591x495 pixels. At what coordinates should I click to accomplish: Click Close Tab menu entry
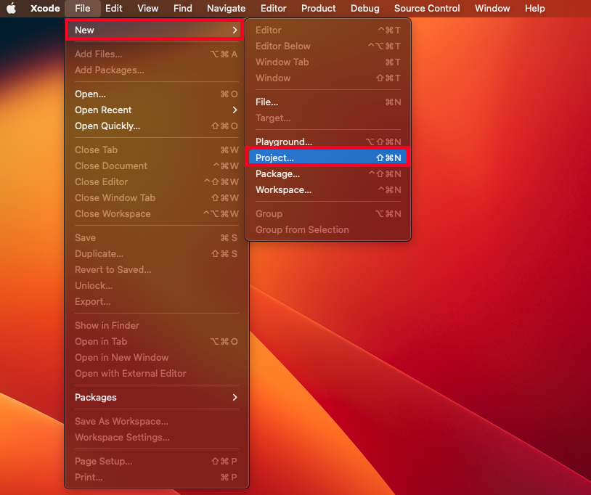point(156,150)
